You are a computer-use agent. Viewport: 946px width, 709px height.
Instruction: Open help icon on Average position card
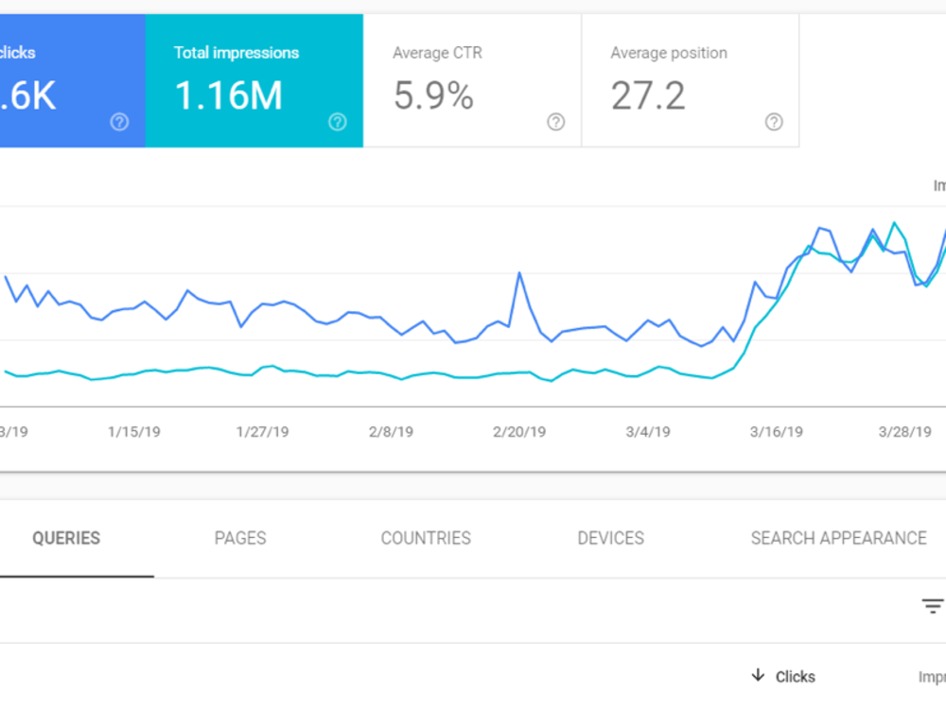tap(774, 122)
